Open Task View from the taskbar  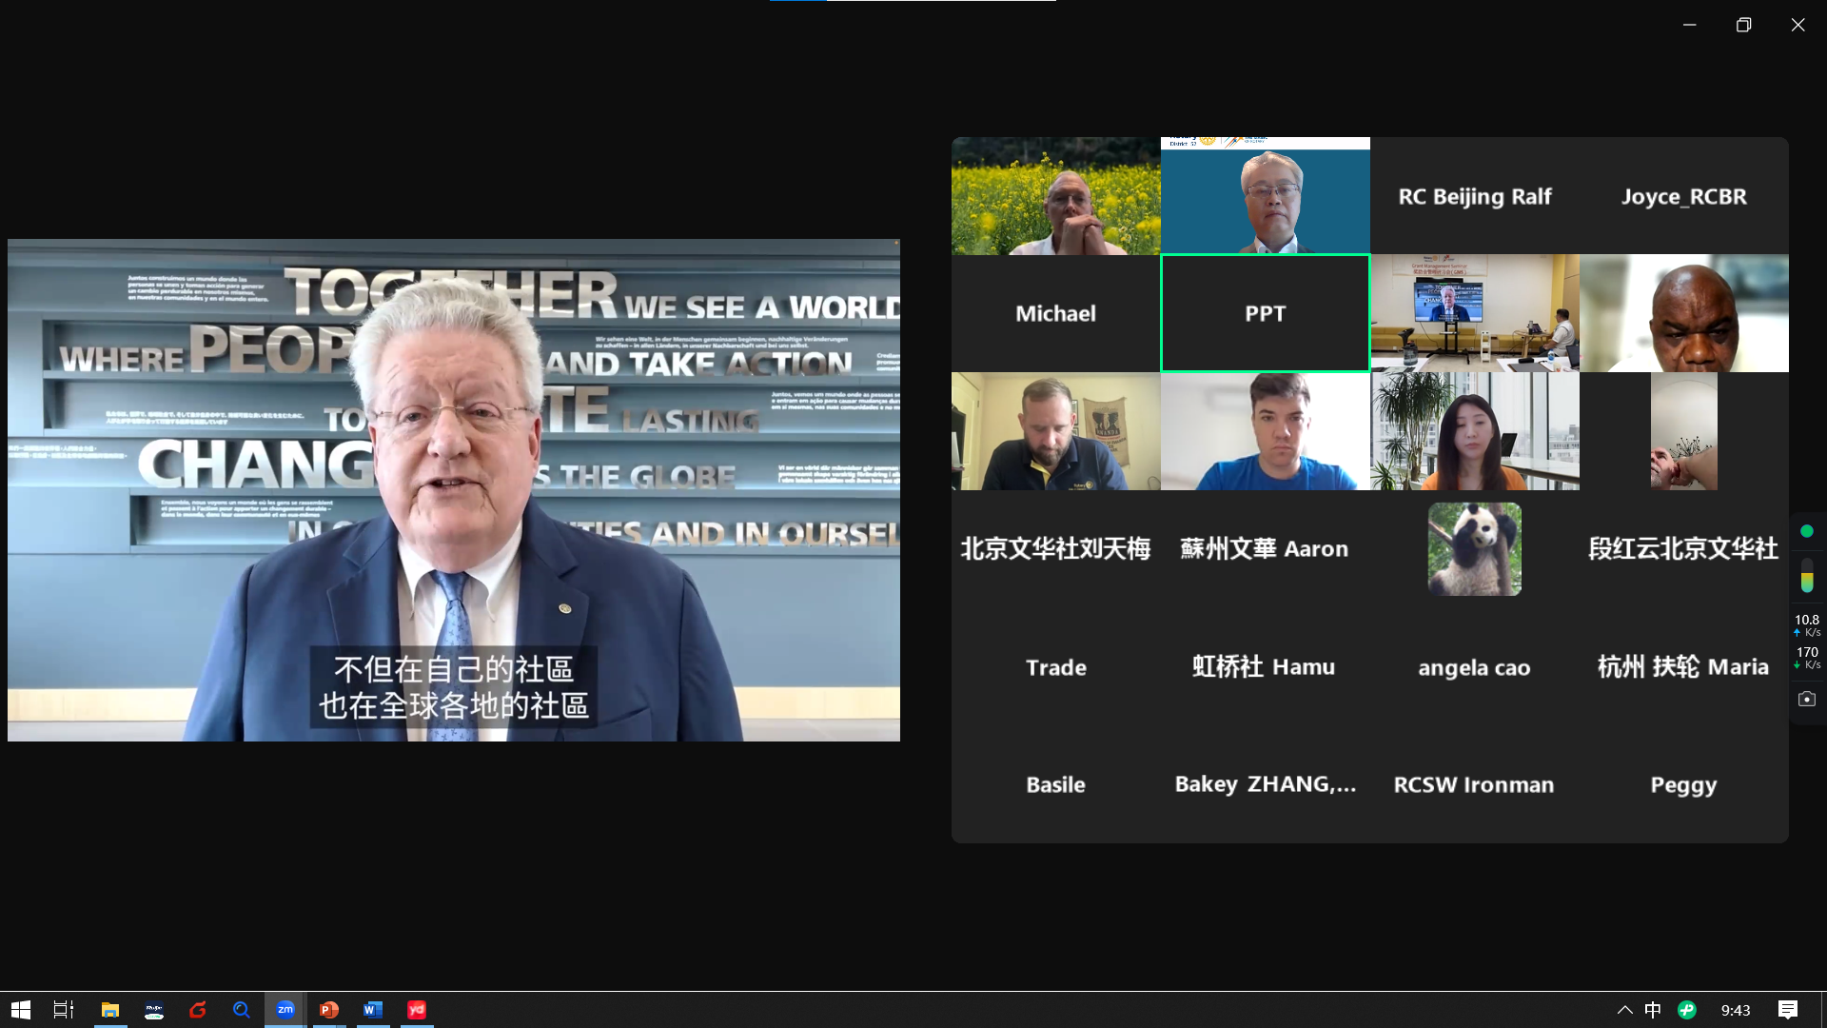[x=64, y=1010]
